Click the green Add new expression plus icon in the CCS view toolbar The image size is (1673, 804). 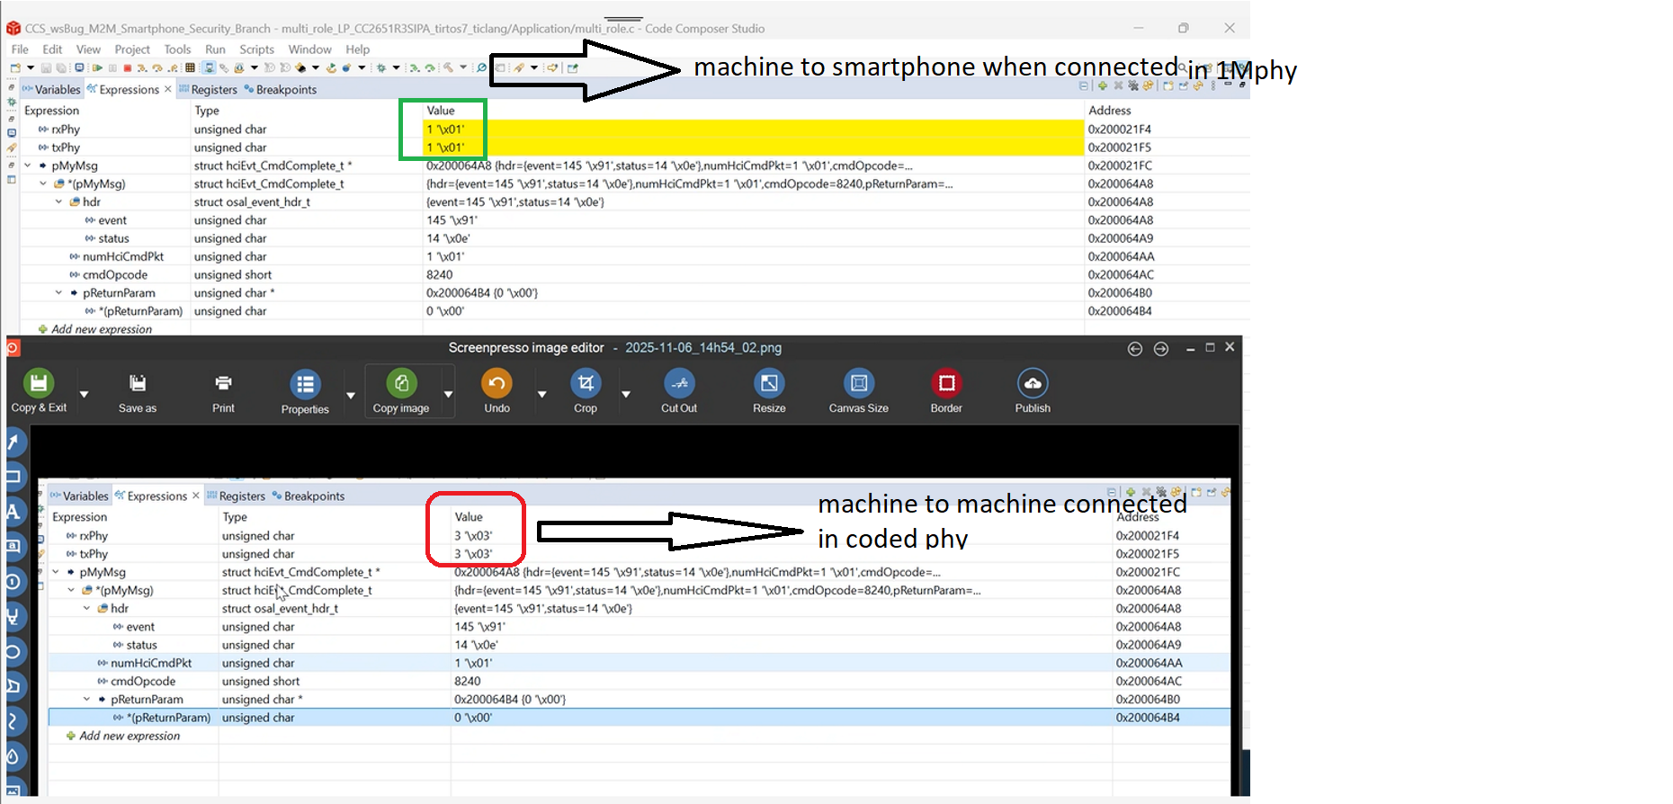click(x=1103, y=86)
